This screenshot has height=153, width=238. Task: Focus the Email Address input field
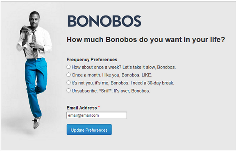coord(97,115)
